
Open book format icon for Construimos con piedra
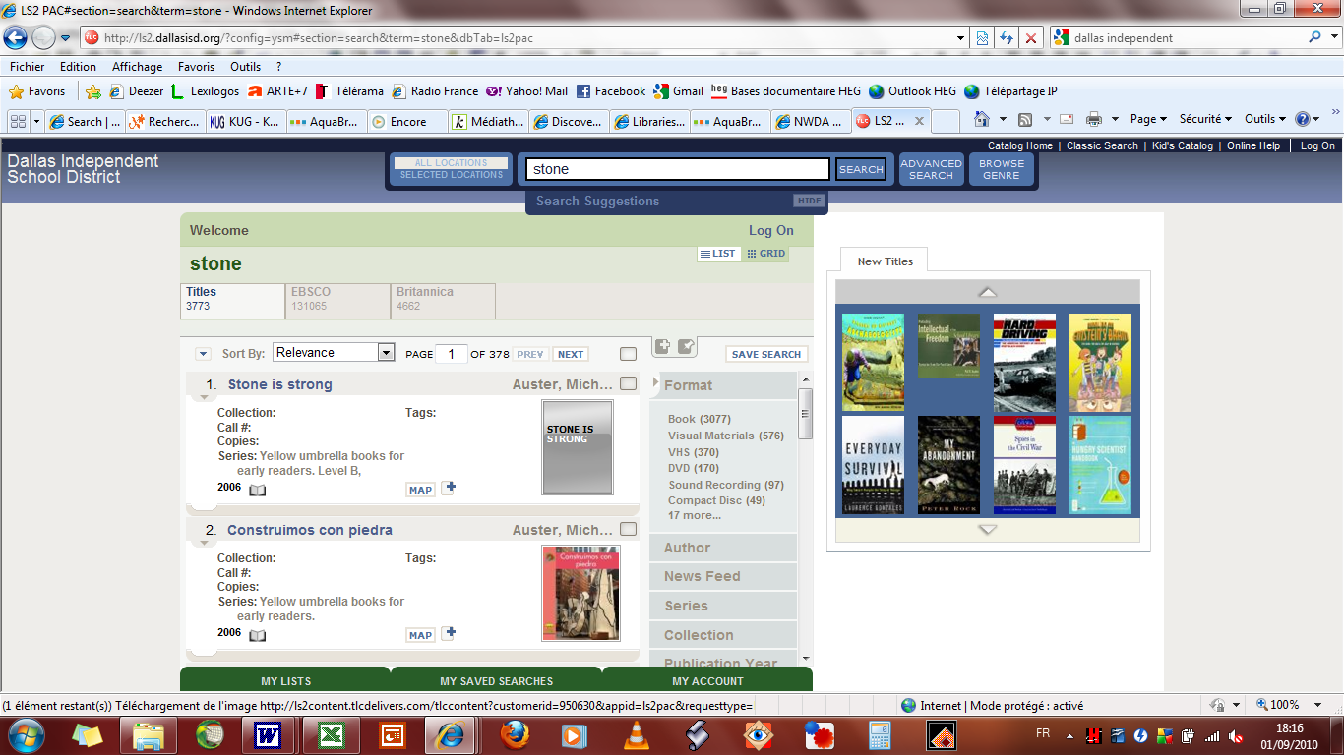(x=257, y=635)
